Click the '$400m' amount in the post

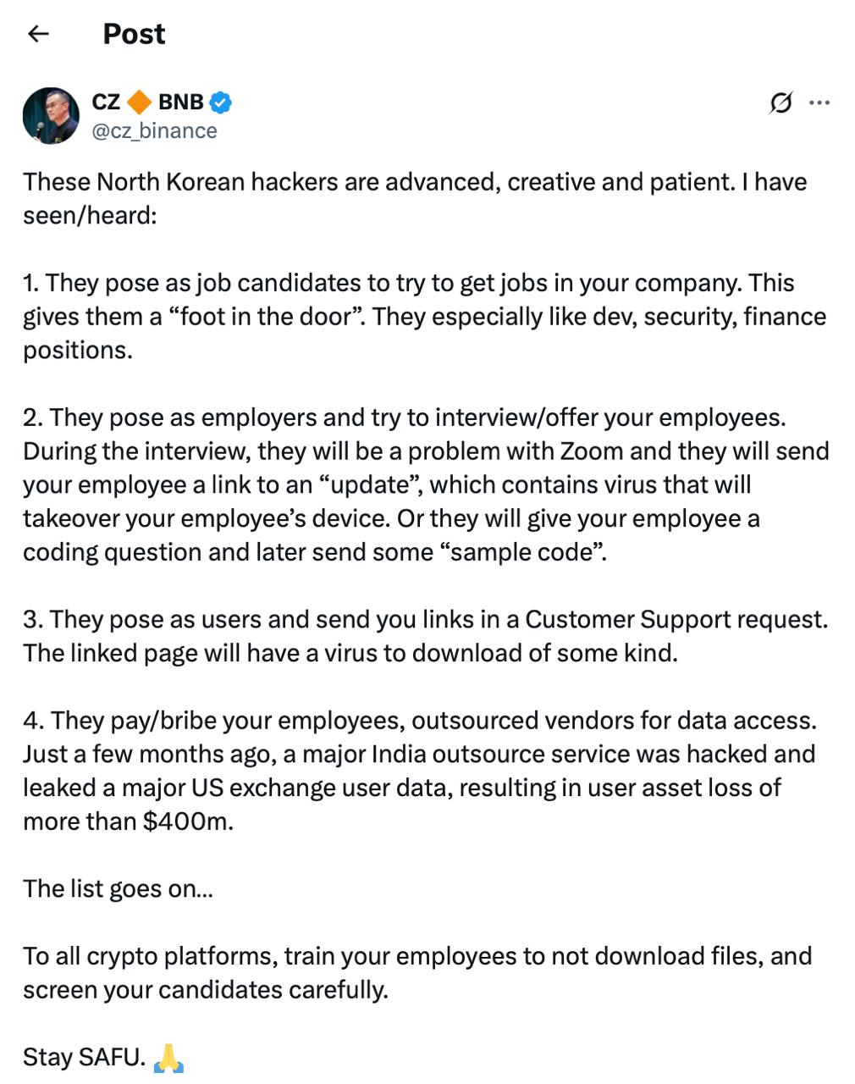pyautogui.click(x=187, y=821)
